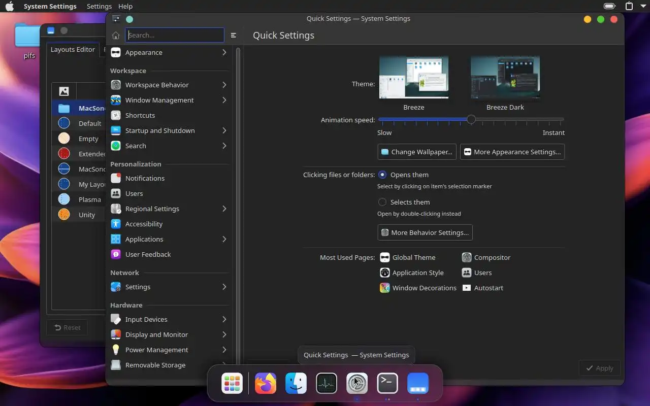Select the Breeze theme thumbnail
Image resolution: width=650 pixels, height=406 pixels.
(x=414, y=78)
